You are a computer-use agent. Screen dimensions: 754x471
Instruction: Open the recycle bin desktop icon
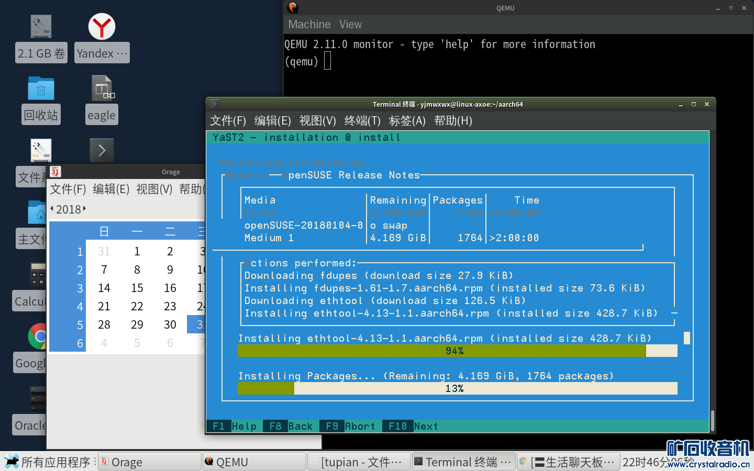tap(41, 89)
